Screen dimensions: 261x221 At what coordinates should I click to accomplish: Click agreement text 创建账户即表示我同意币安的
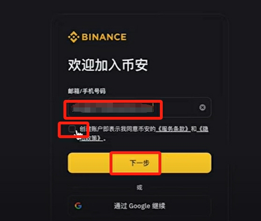(x=118, y=129)
